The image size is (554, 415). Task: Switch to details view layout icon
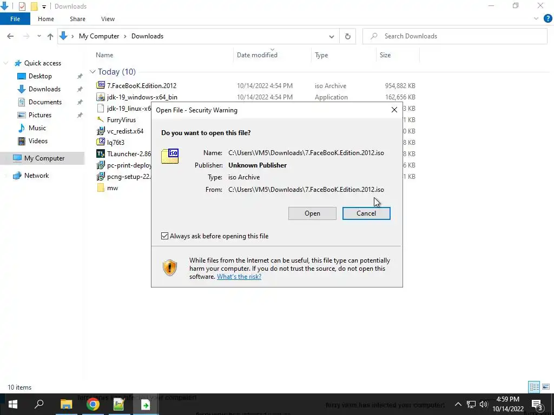(x=534, y=387)
